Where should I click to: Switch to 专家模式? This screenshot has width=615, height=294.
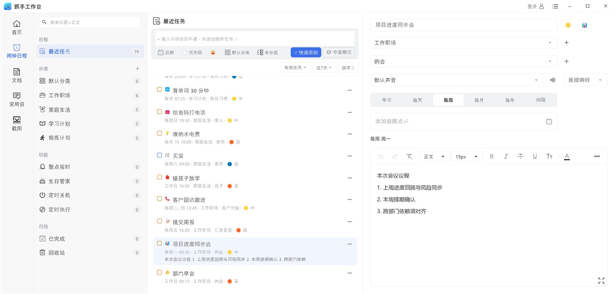click(339, 52)
